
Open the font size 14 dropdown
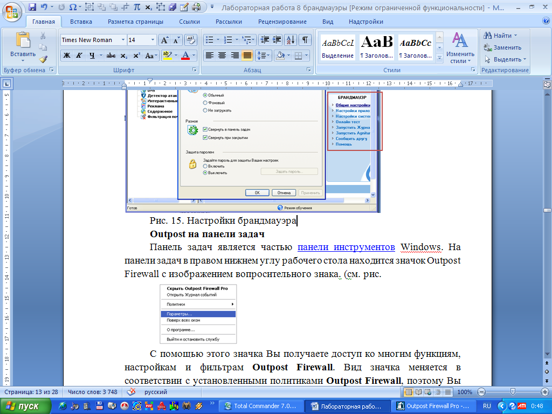[x=153, y=40]
